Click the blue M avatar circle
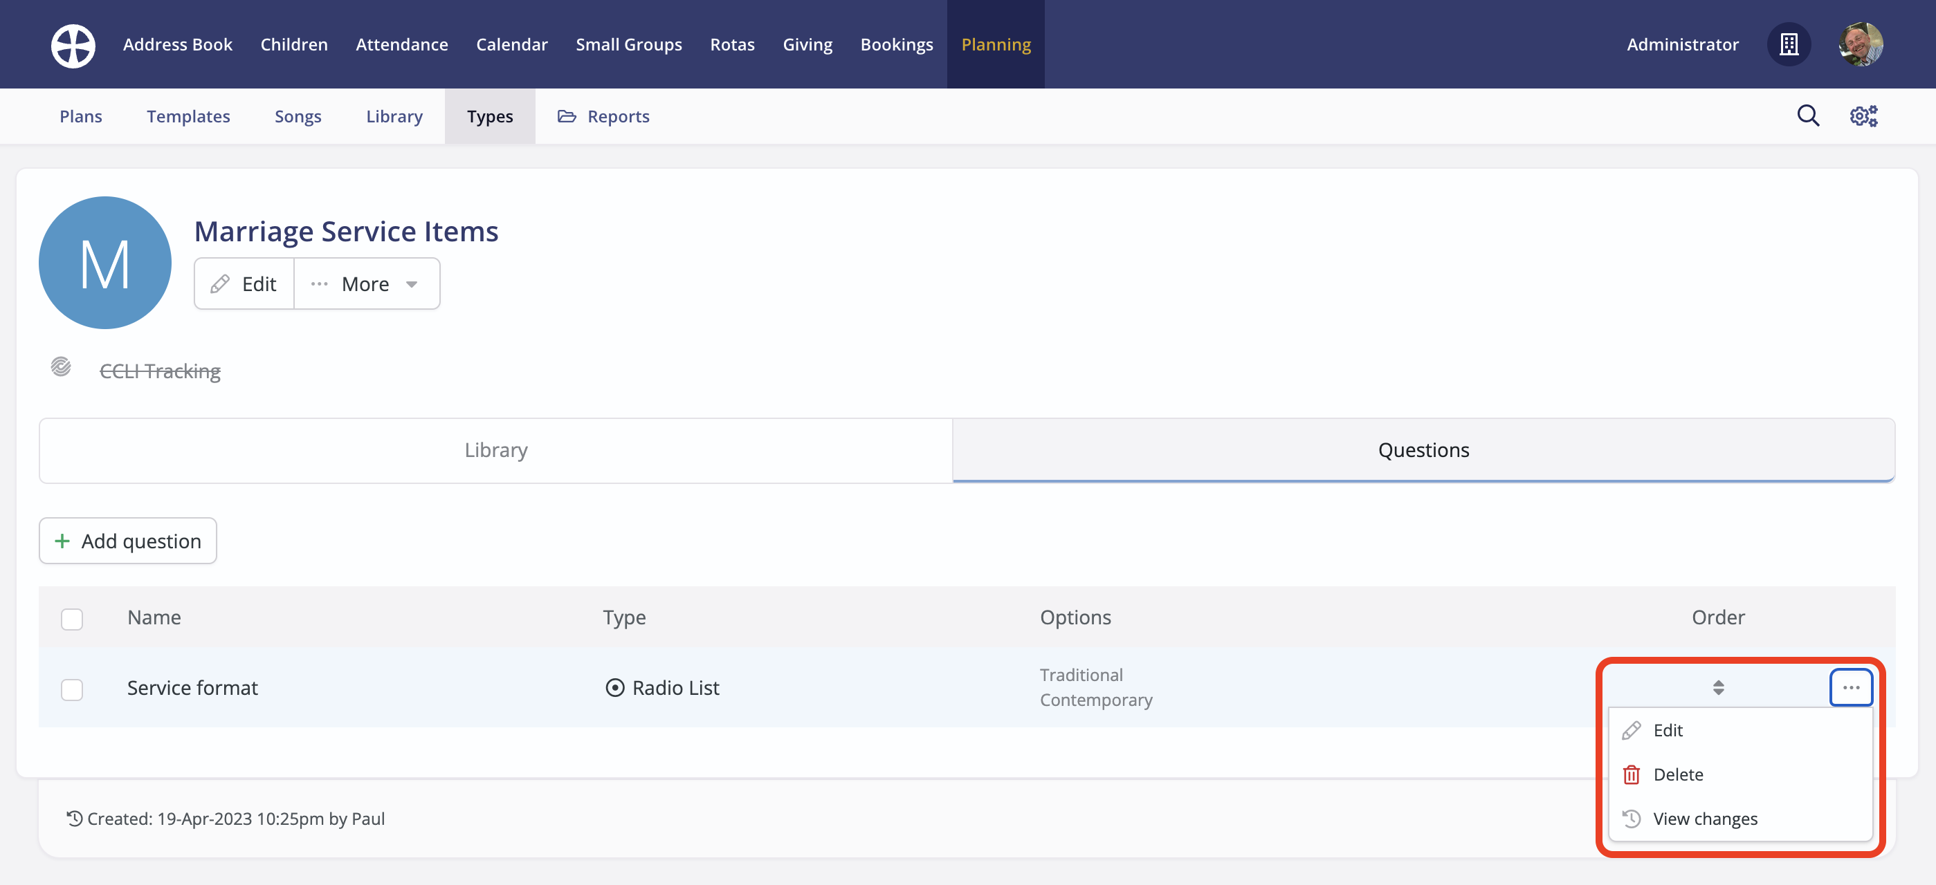This screenshot has height=885, width=1936. coord(105,263)
